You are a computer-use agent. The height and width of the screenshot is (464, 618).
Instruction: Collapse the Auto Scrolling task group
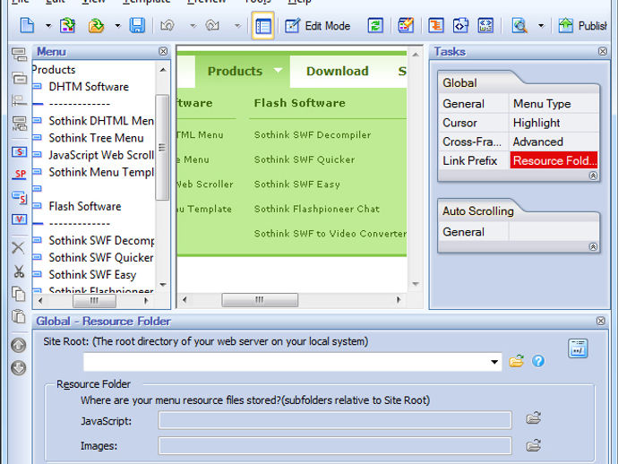pyautogui.click(x=593, y=247)
